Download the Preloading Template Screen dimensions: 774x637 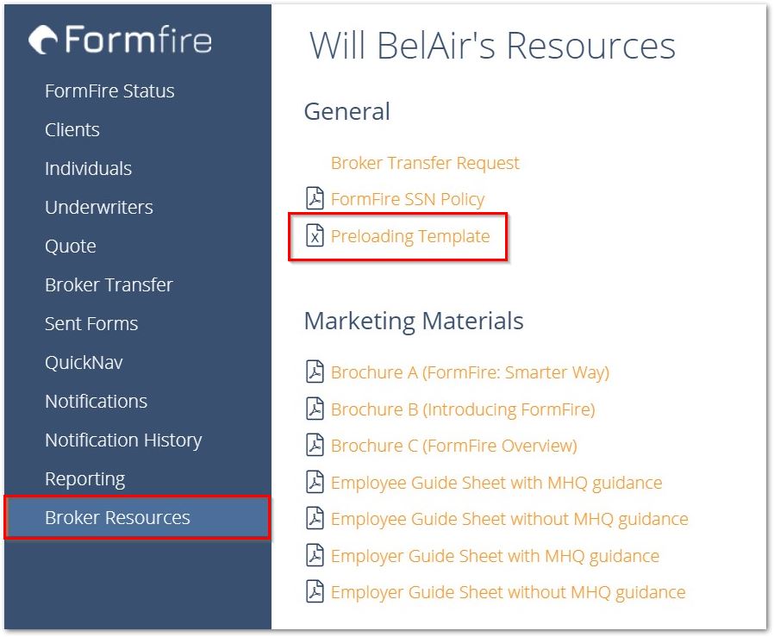point(410,236)
